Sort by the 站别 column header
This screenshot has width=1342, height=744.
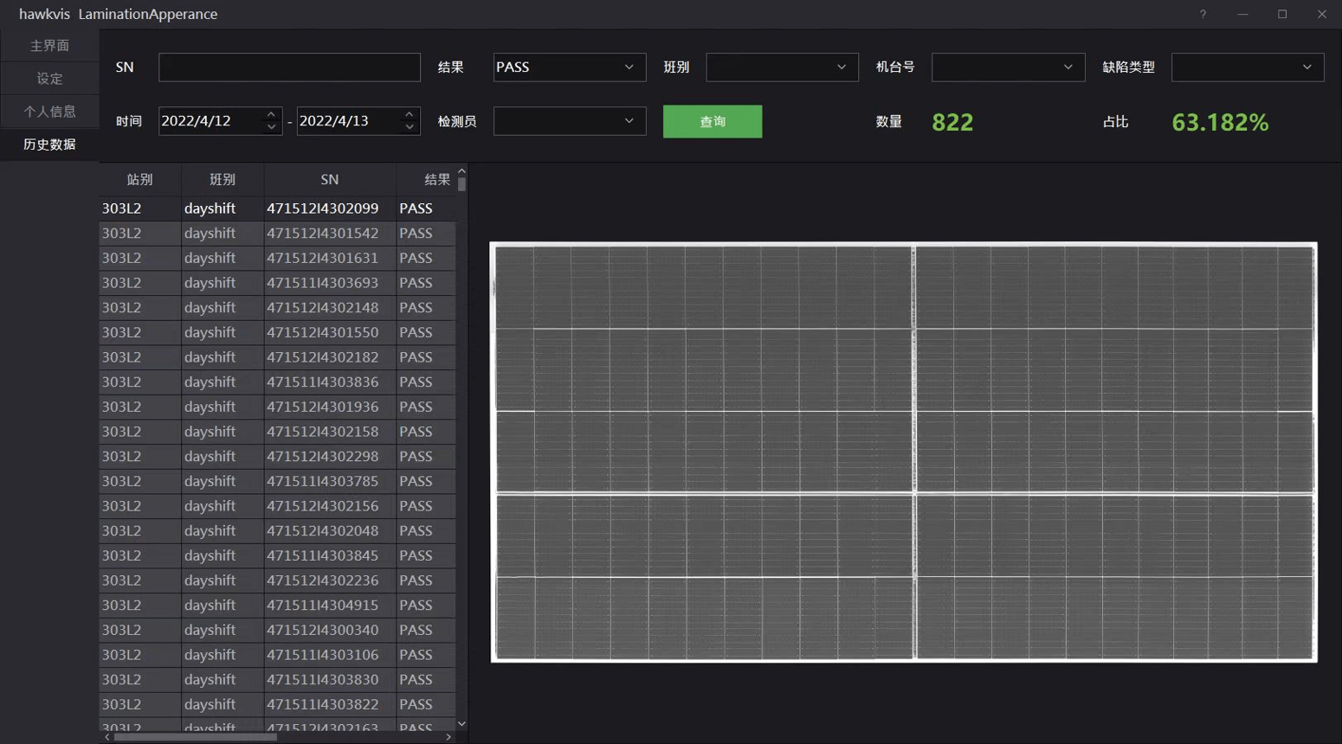click(x=139, y=179)
